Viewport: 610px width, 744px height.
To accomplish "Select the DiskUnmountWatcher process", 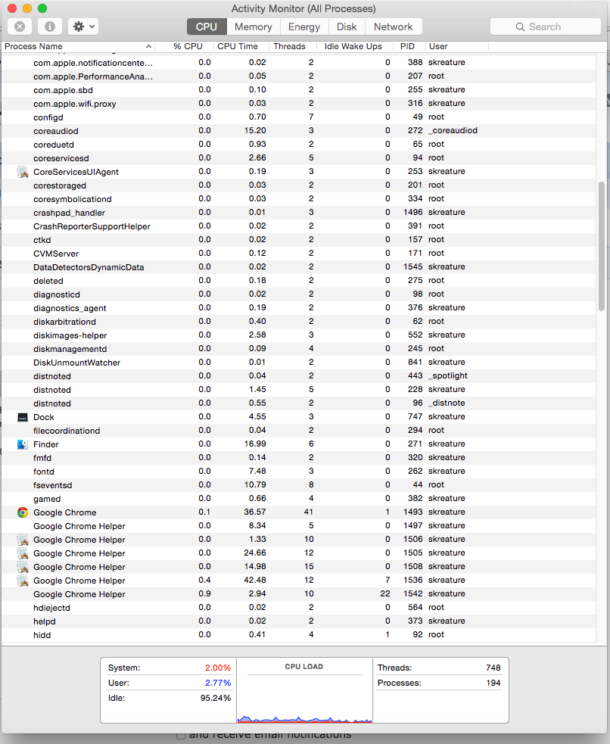I will point(299,363).
